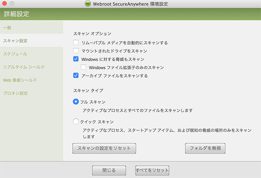Viewport: 261px width, 178px height.
Task: Go to リアルタイム シールド tab
Action: tap(32, 67)
